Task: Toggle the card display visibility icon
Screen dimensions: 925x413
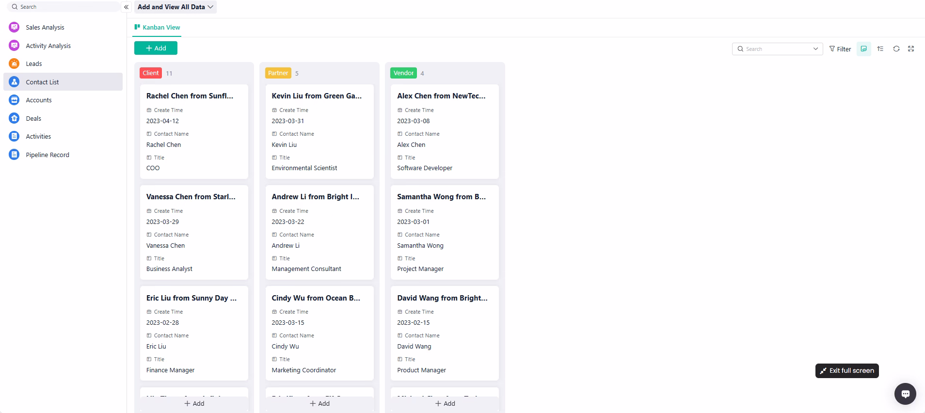Action: 863,49
